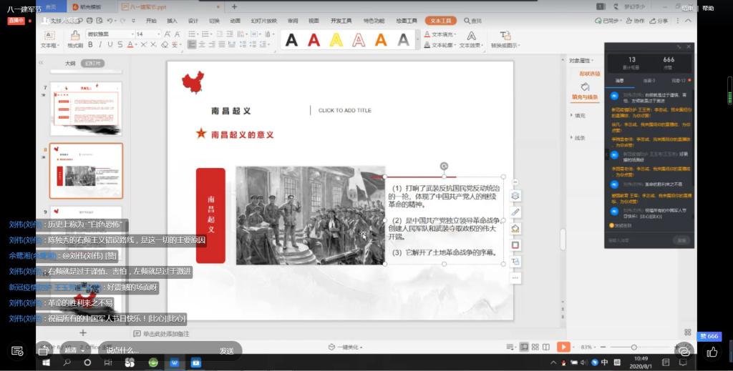
Task: Open the Slide Show ribbon tab
Action: point(263,21)
